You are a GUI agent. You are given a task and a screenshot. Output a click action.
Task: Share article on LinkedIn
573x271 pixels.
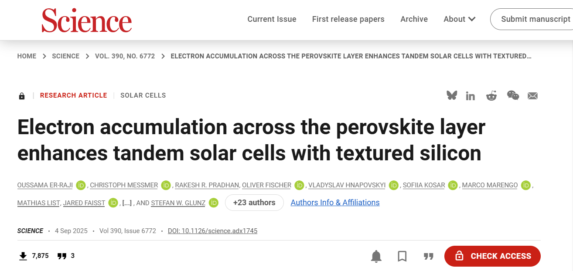coord(470,96)
